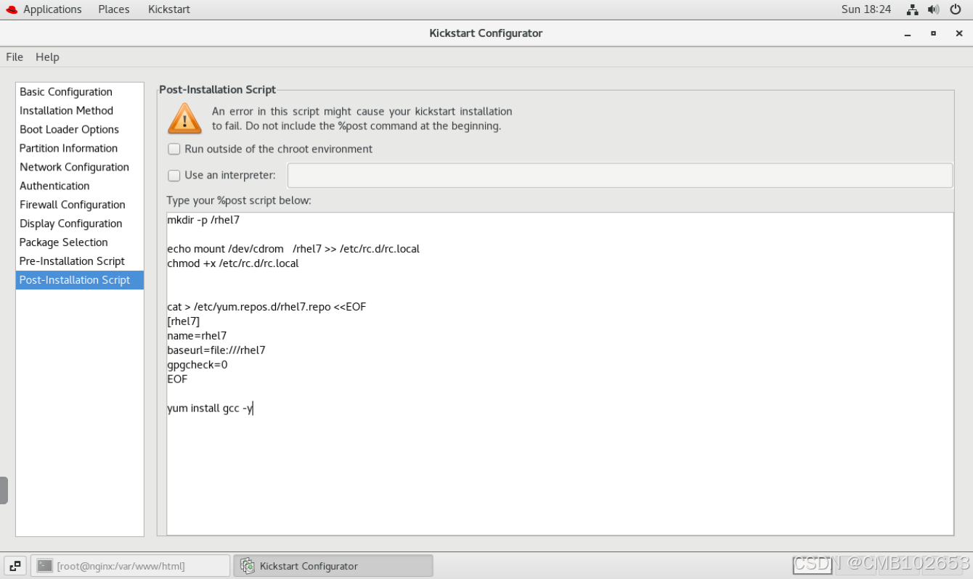Toggle the Use an interpreter checkbox
973x579 pixels.
click(174, 176)
